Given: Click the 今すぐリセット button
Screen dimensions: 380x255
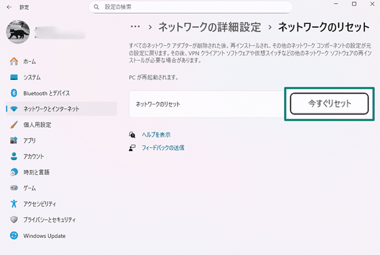Looking at the screenshot, I should click(x=330, y=104).
